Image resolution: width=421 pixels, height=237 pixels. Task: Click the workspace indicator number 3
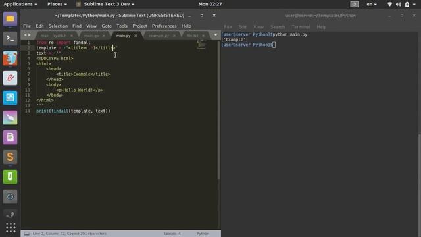355,4
